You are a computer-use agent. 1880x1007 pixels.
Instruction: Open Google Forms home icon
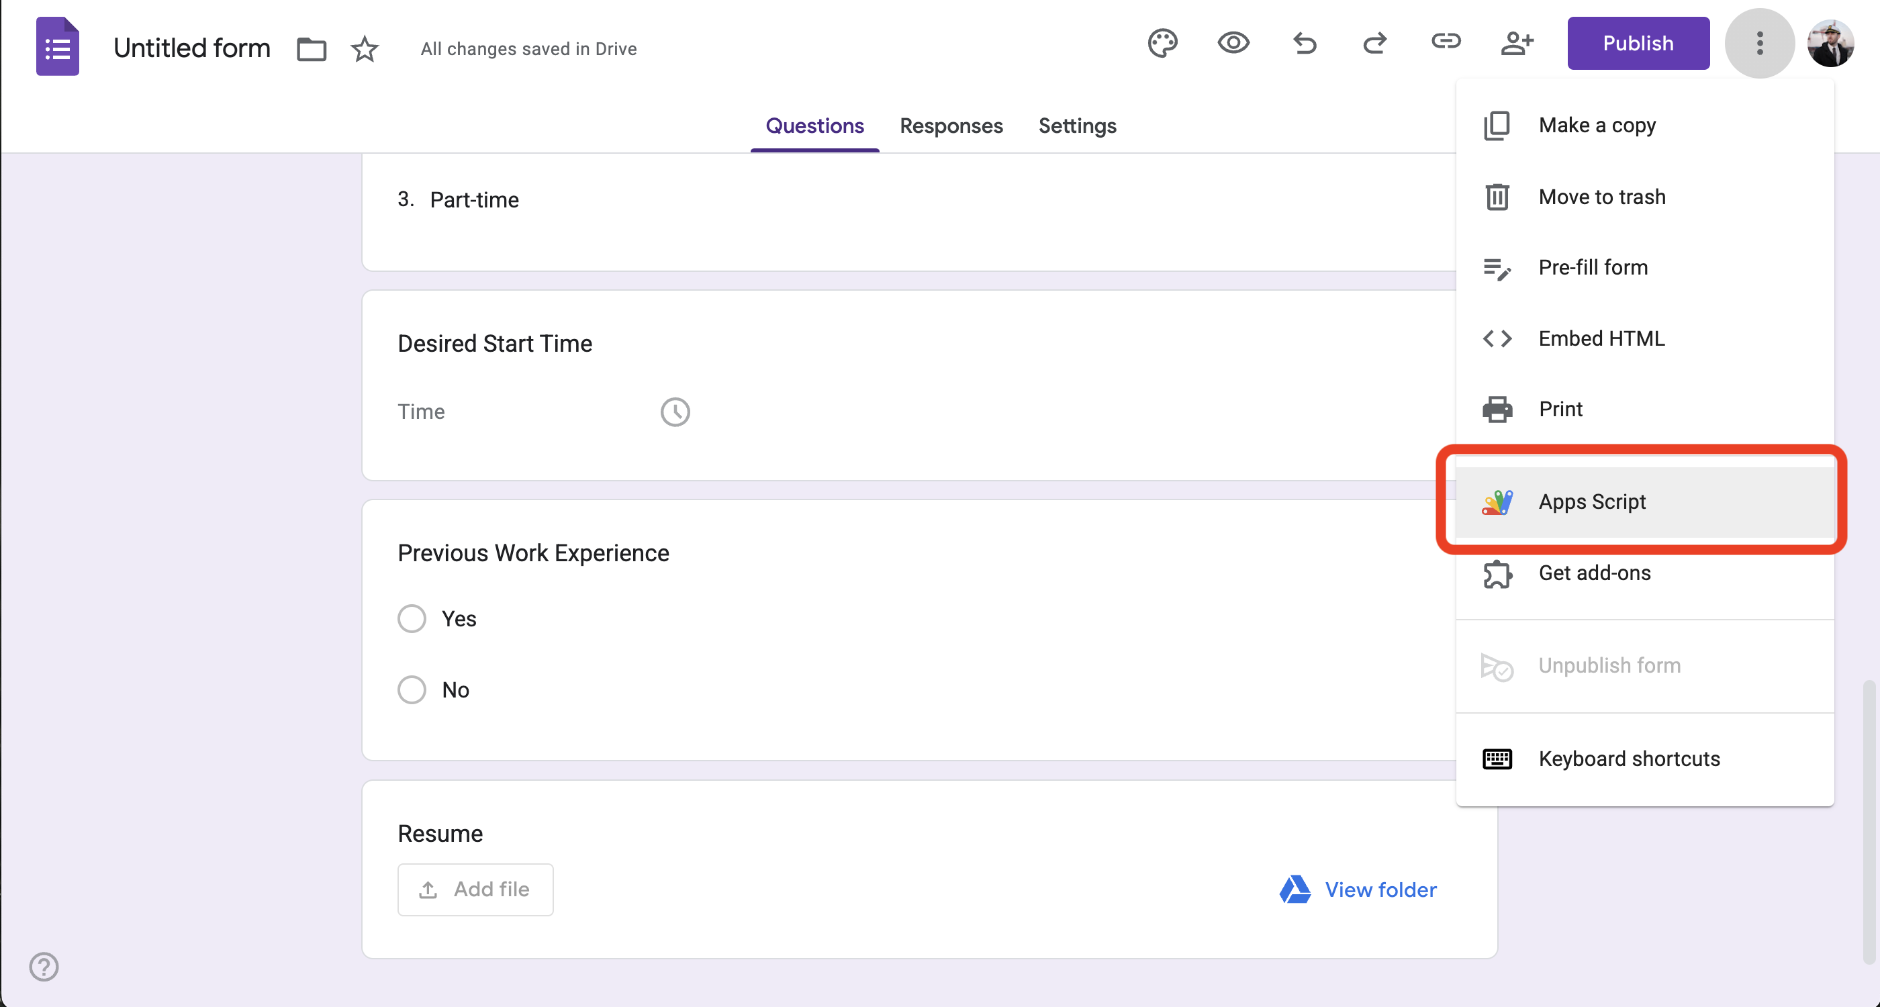pos(58,47)
